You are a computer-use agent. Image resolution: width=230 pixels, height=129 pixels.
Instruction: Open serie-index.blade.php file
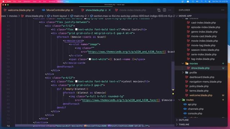pyautogui.click(x=204, y=54)
